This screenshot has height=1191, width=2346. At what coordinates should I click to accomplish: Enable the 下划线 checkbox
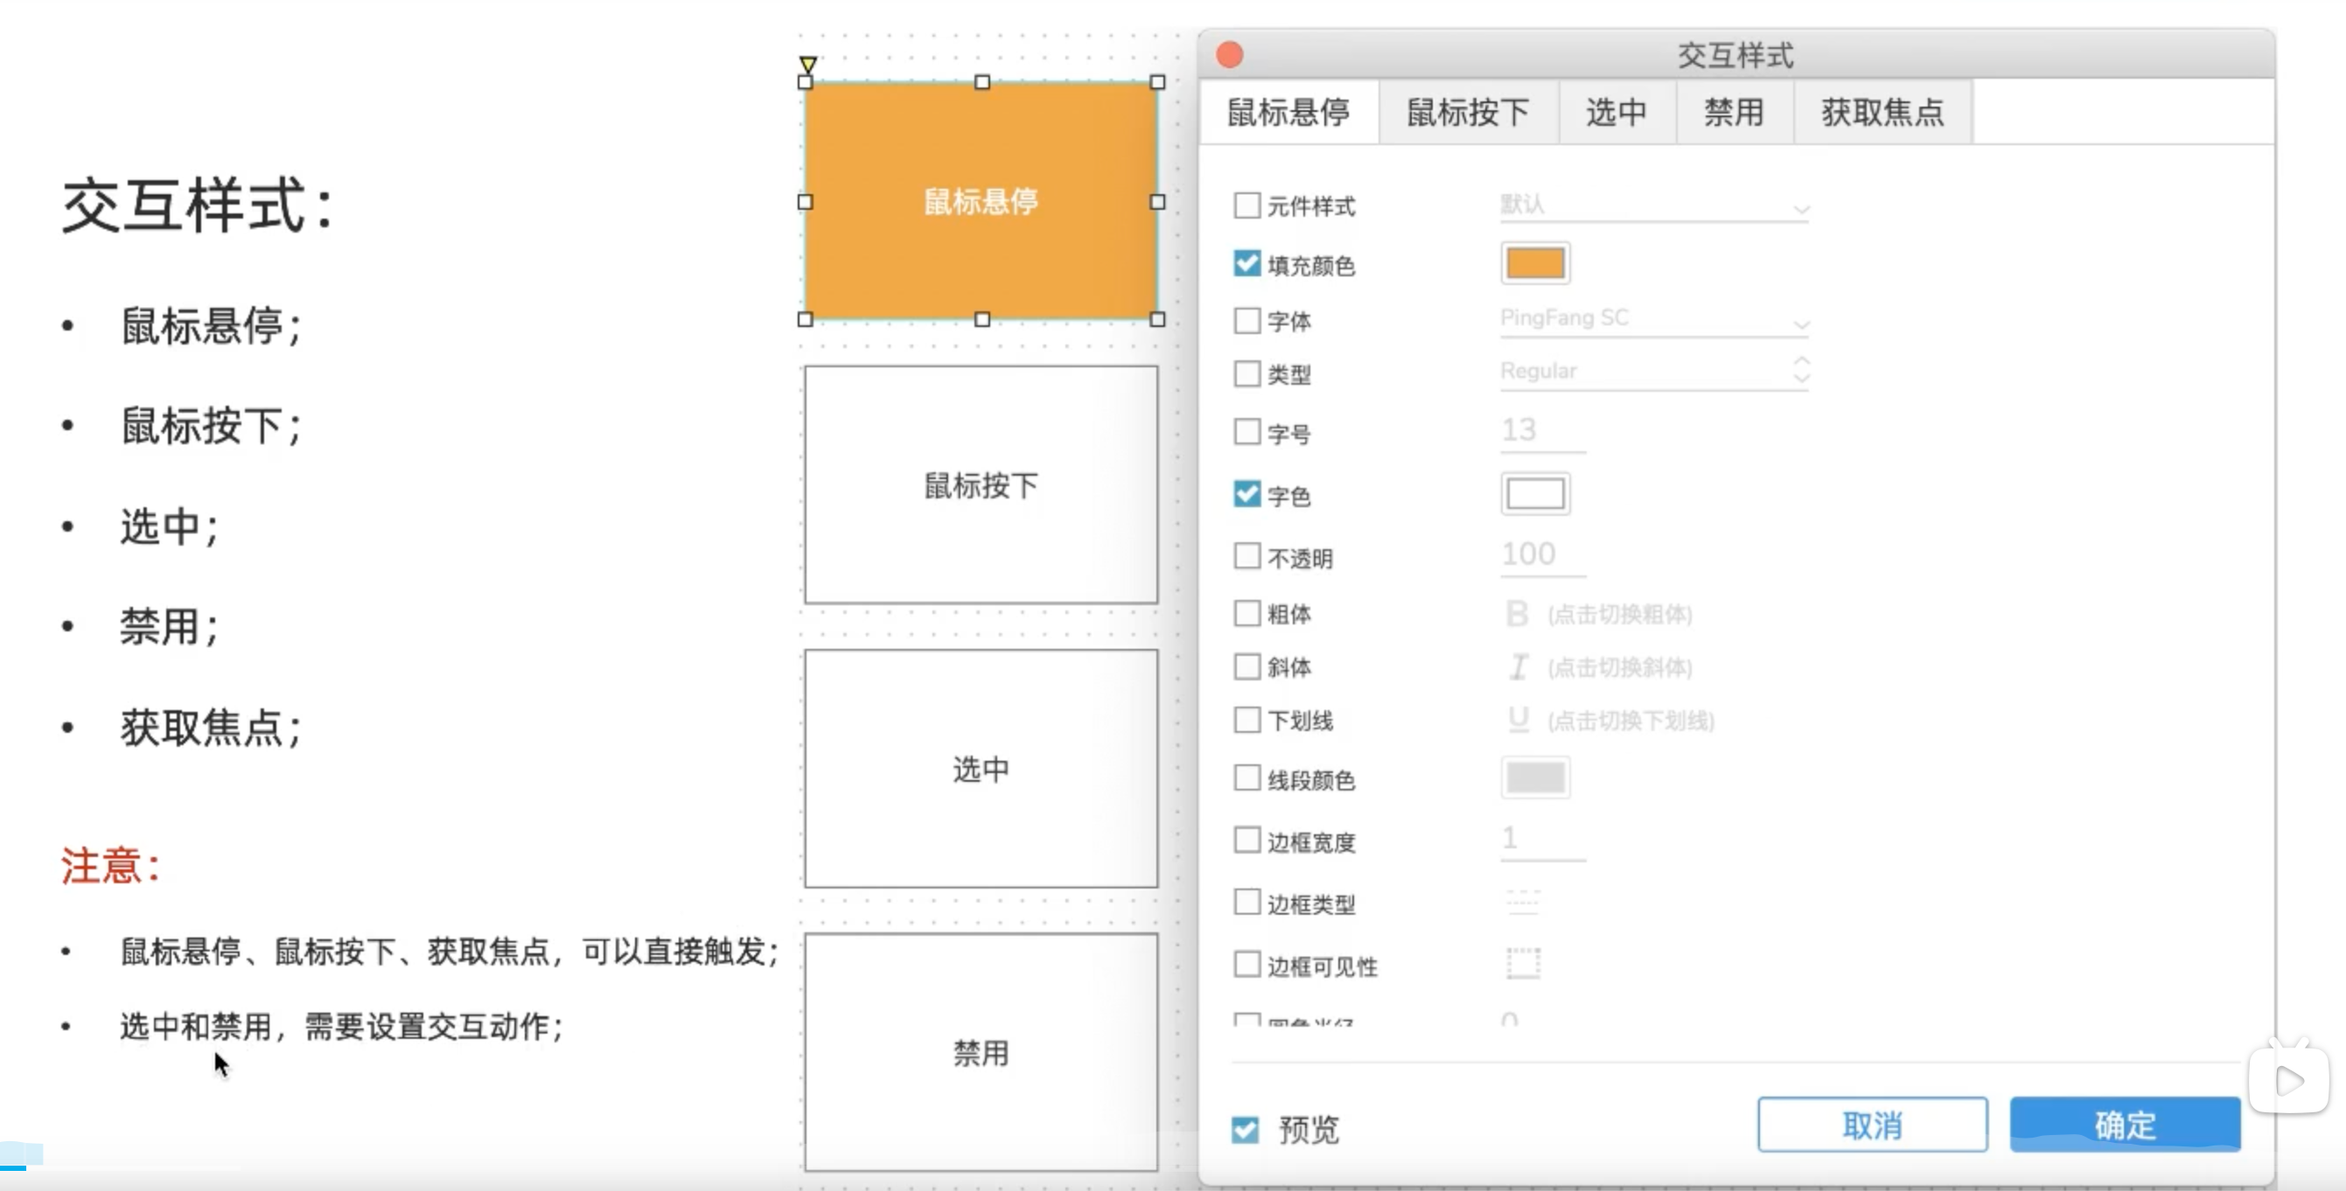[x=1246, y=720]
